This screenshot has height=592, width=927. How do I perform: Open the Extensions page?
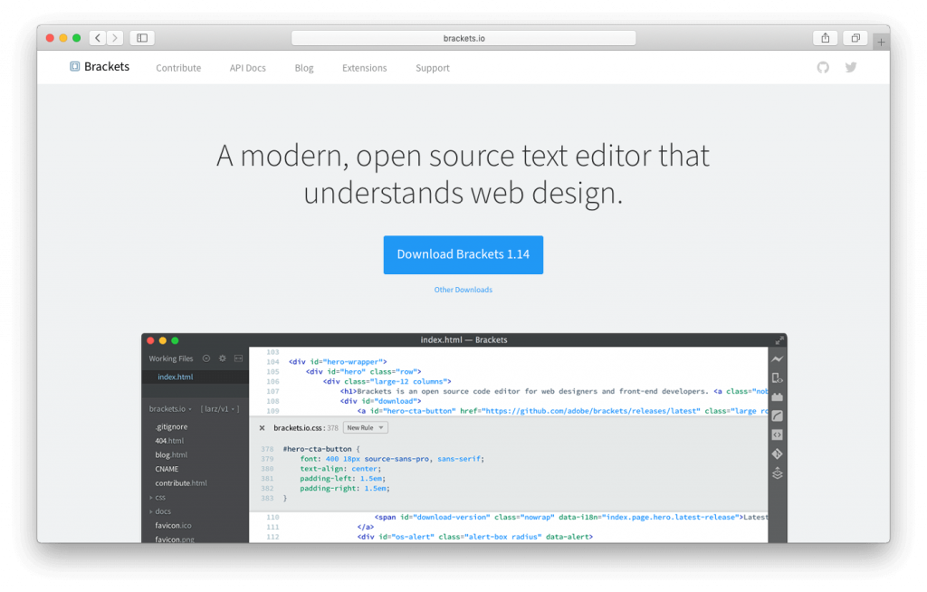[x=364, y=68]
